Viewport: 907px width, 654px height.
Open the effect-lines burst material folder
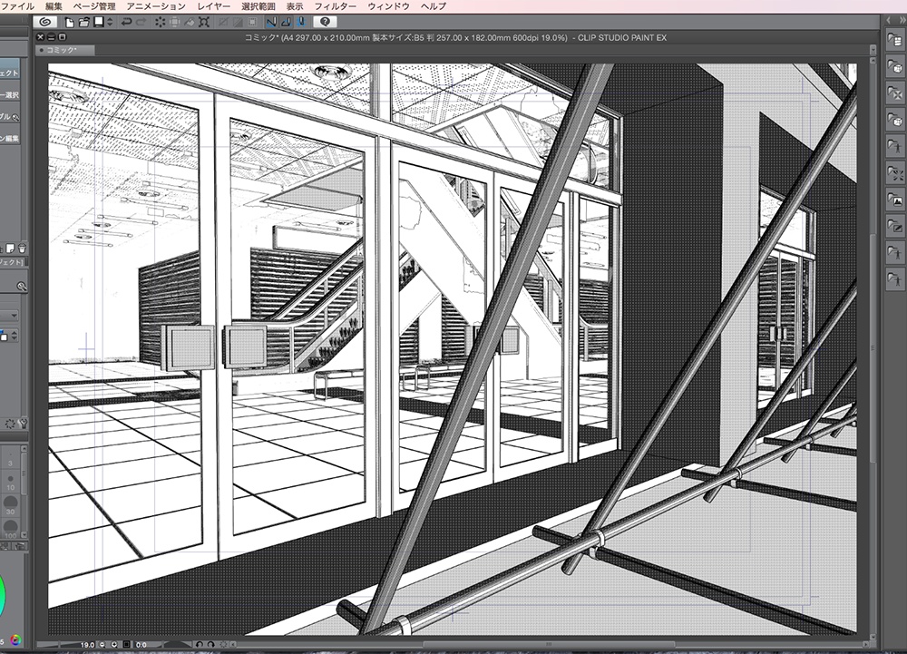pyautogui.click(x=895, y=174)
